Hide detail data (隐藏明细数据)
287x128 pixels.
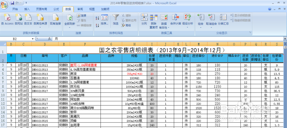tap(240, 20)
